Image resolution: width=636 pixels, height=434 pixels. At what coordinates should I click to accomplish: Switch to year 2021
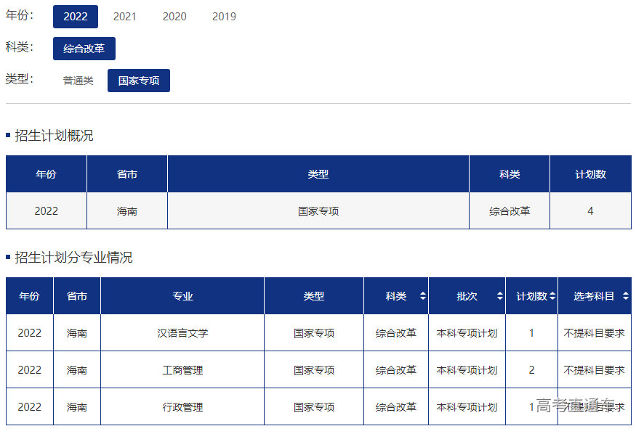(124, 17)
